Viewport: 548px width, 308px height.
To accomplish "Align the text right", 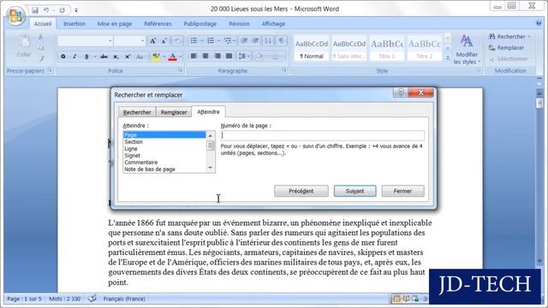I will [x=217, y=56].
